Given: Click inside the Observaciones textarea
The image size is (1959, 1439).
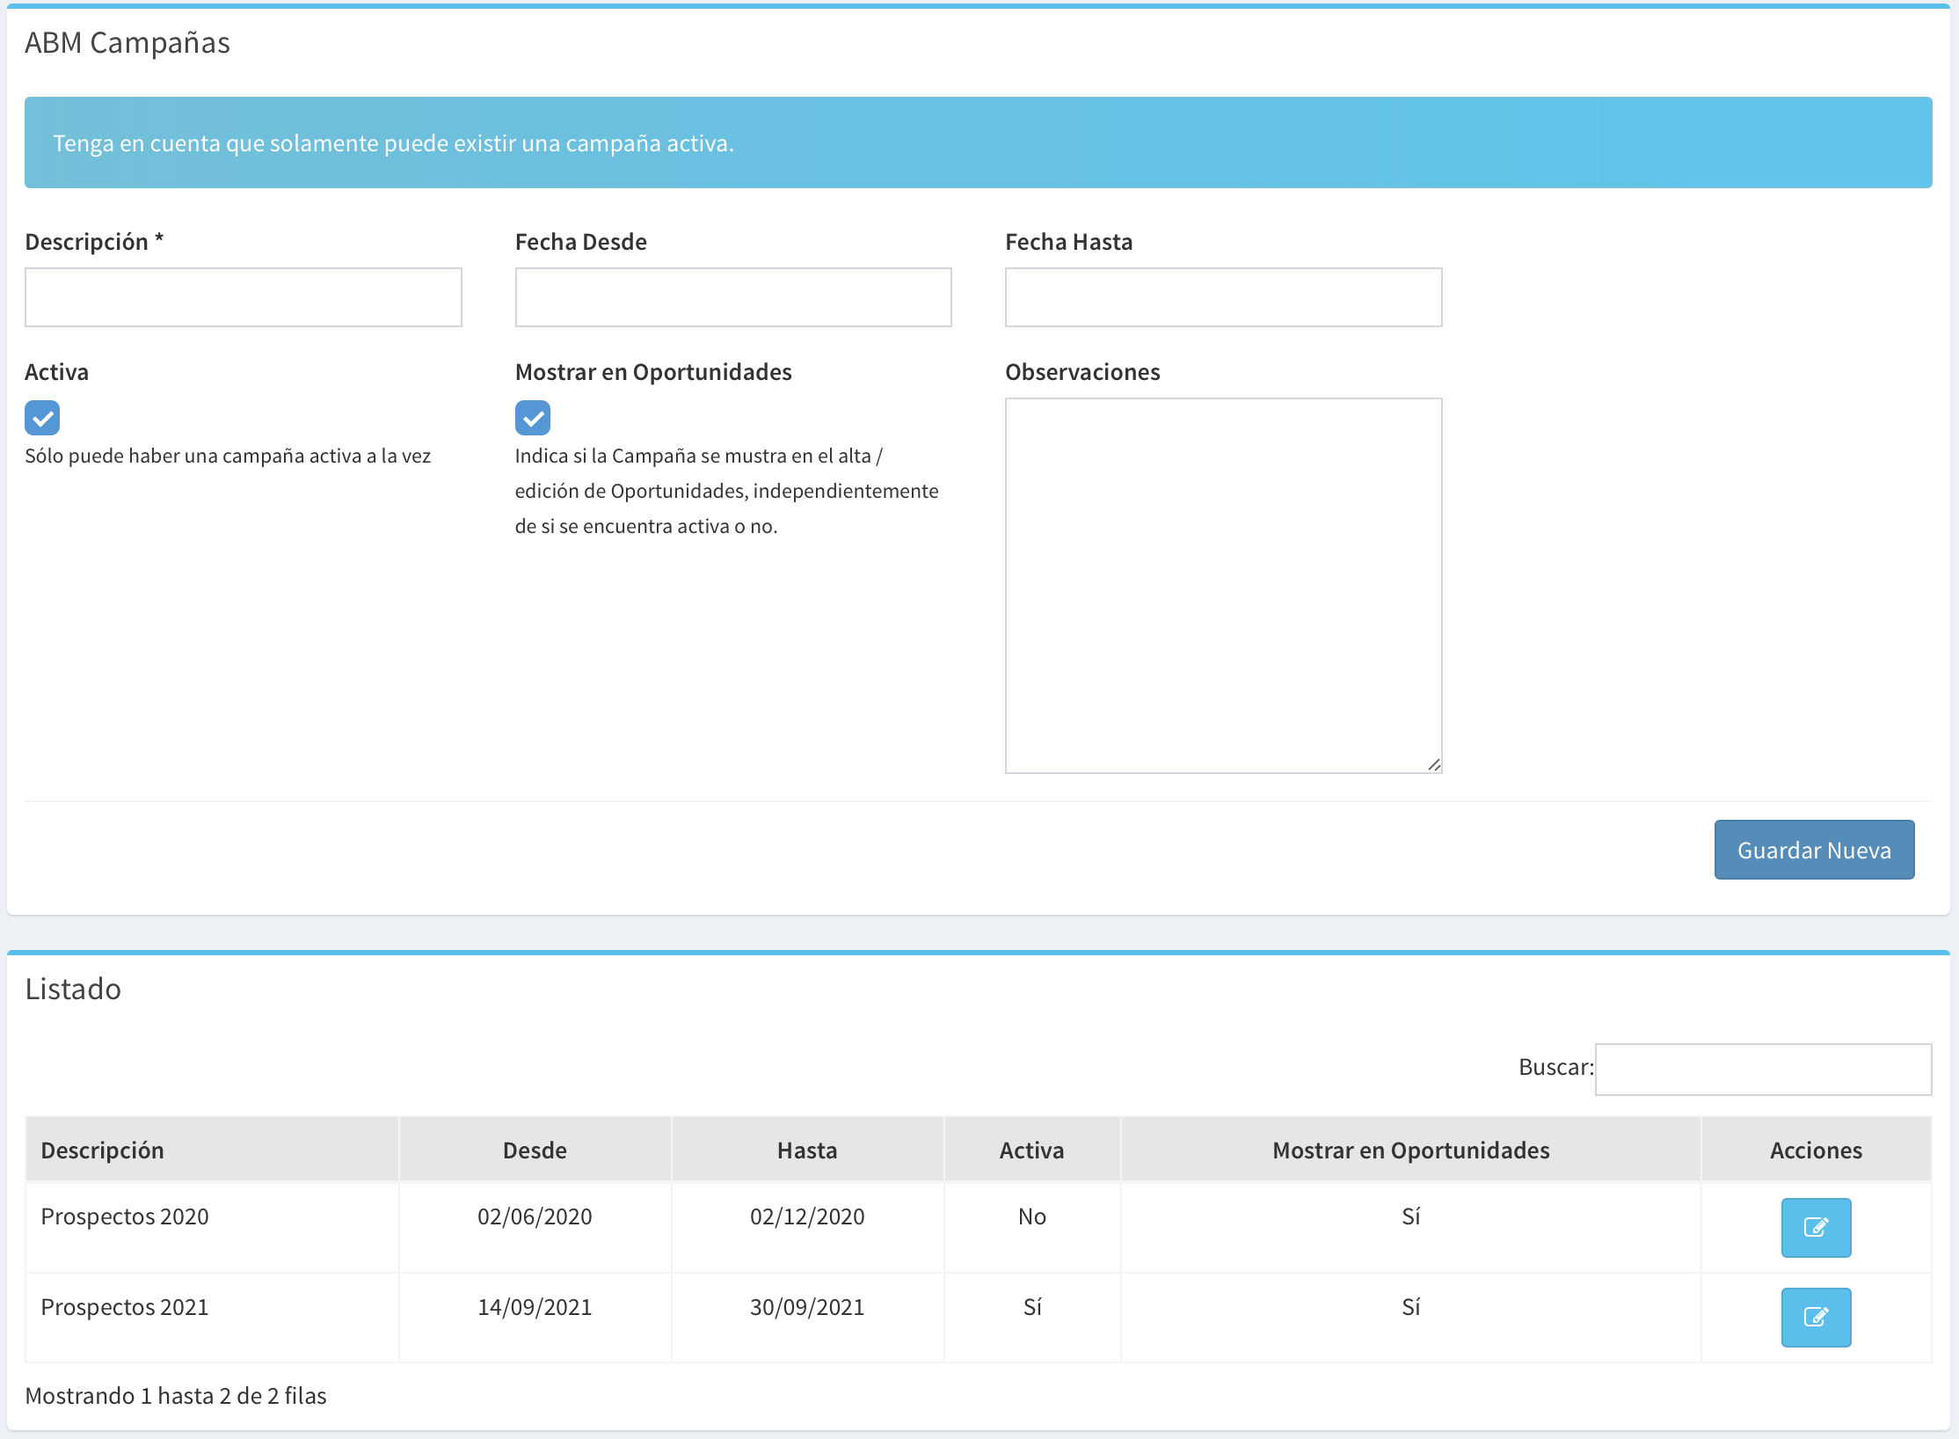Looking at the screenshot, I should point(1223,585).
